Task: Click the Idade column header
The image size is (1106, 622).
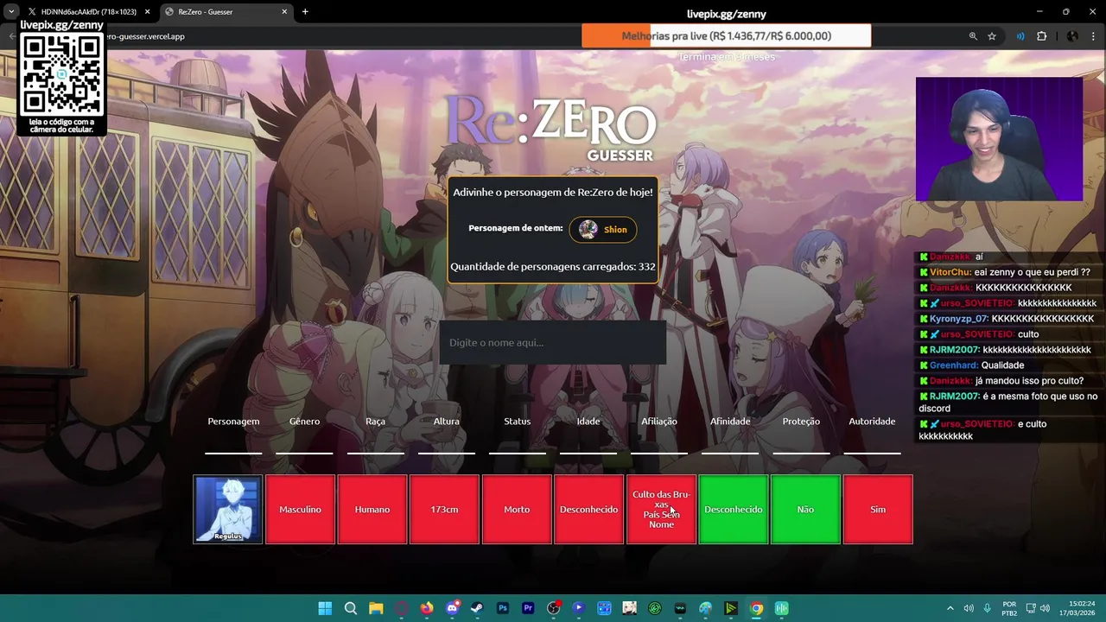Action: pos(588,422)
